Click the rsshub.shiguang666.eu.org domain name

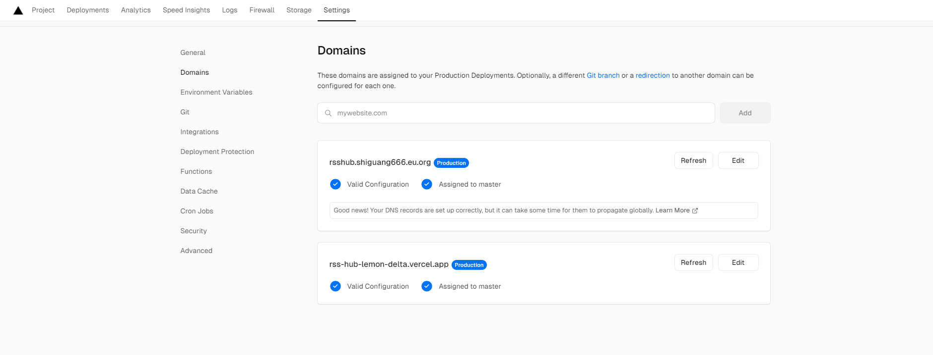pos(380,162)
